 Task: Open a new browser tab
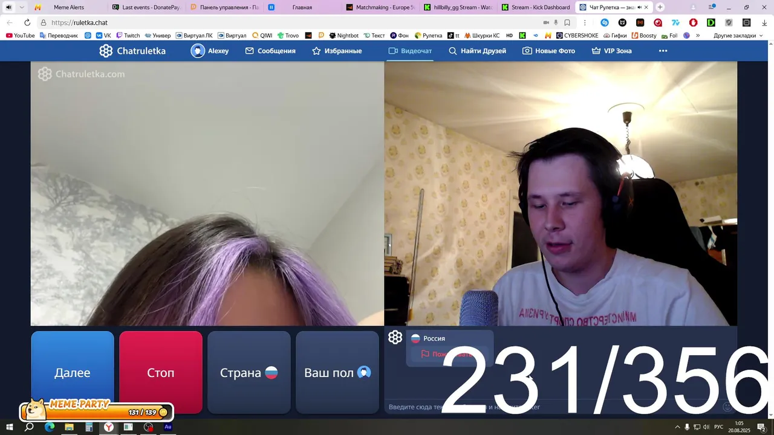(x=660, y=7)
